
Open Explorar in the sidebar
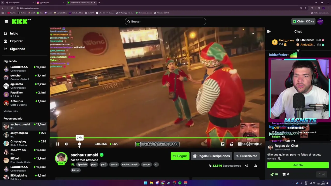(16, 41)
